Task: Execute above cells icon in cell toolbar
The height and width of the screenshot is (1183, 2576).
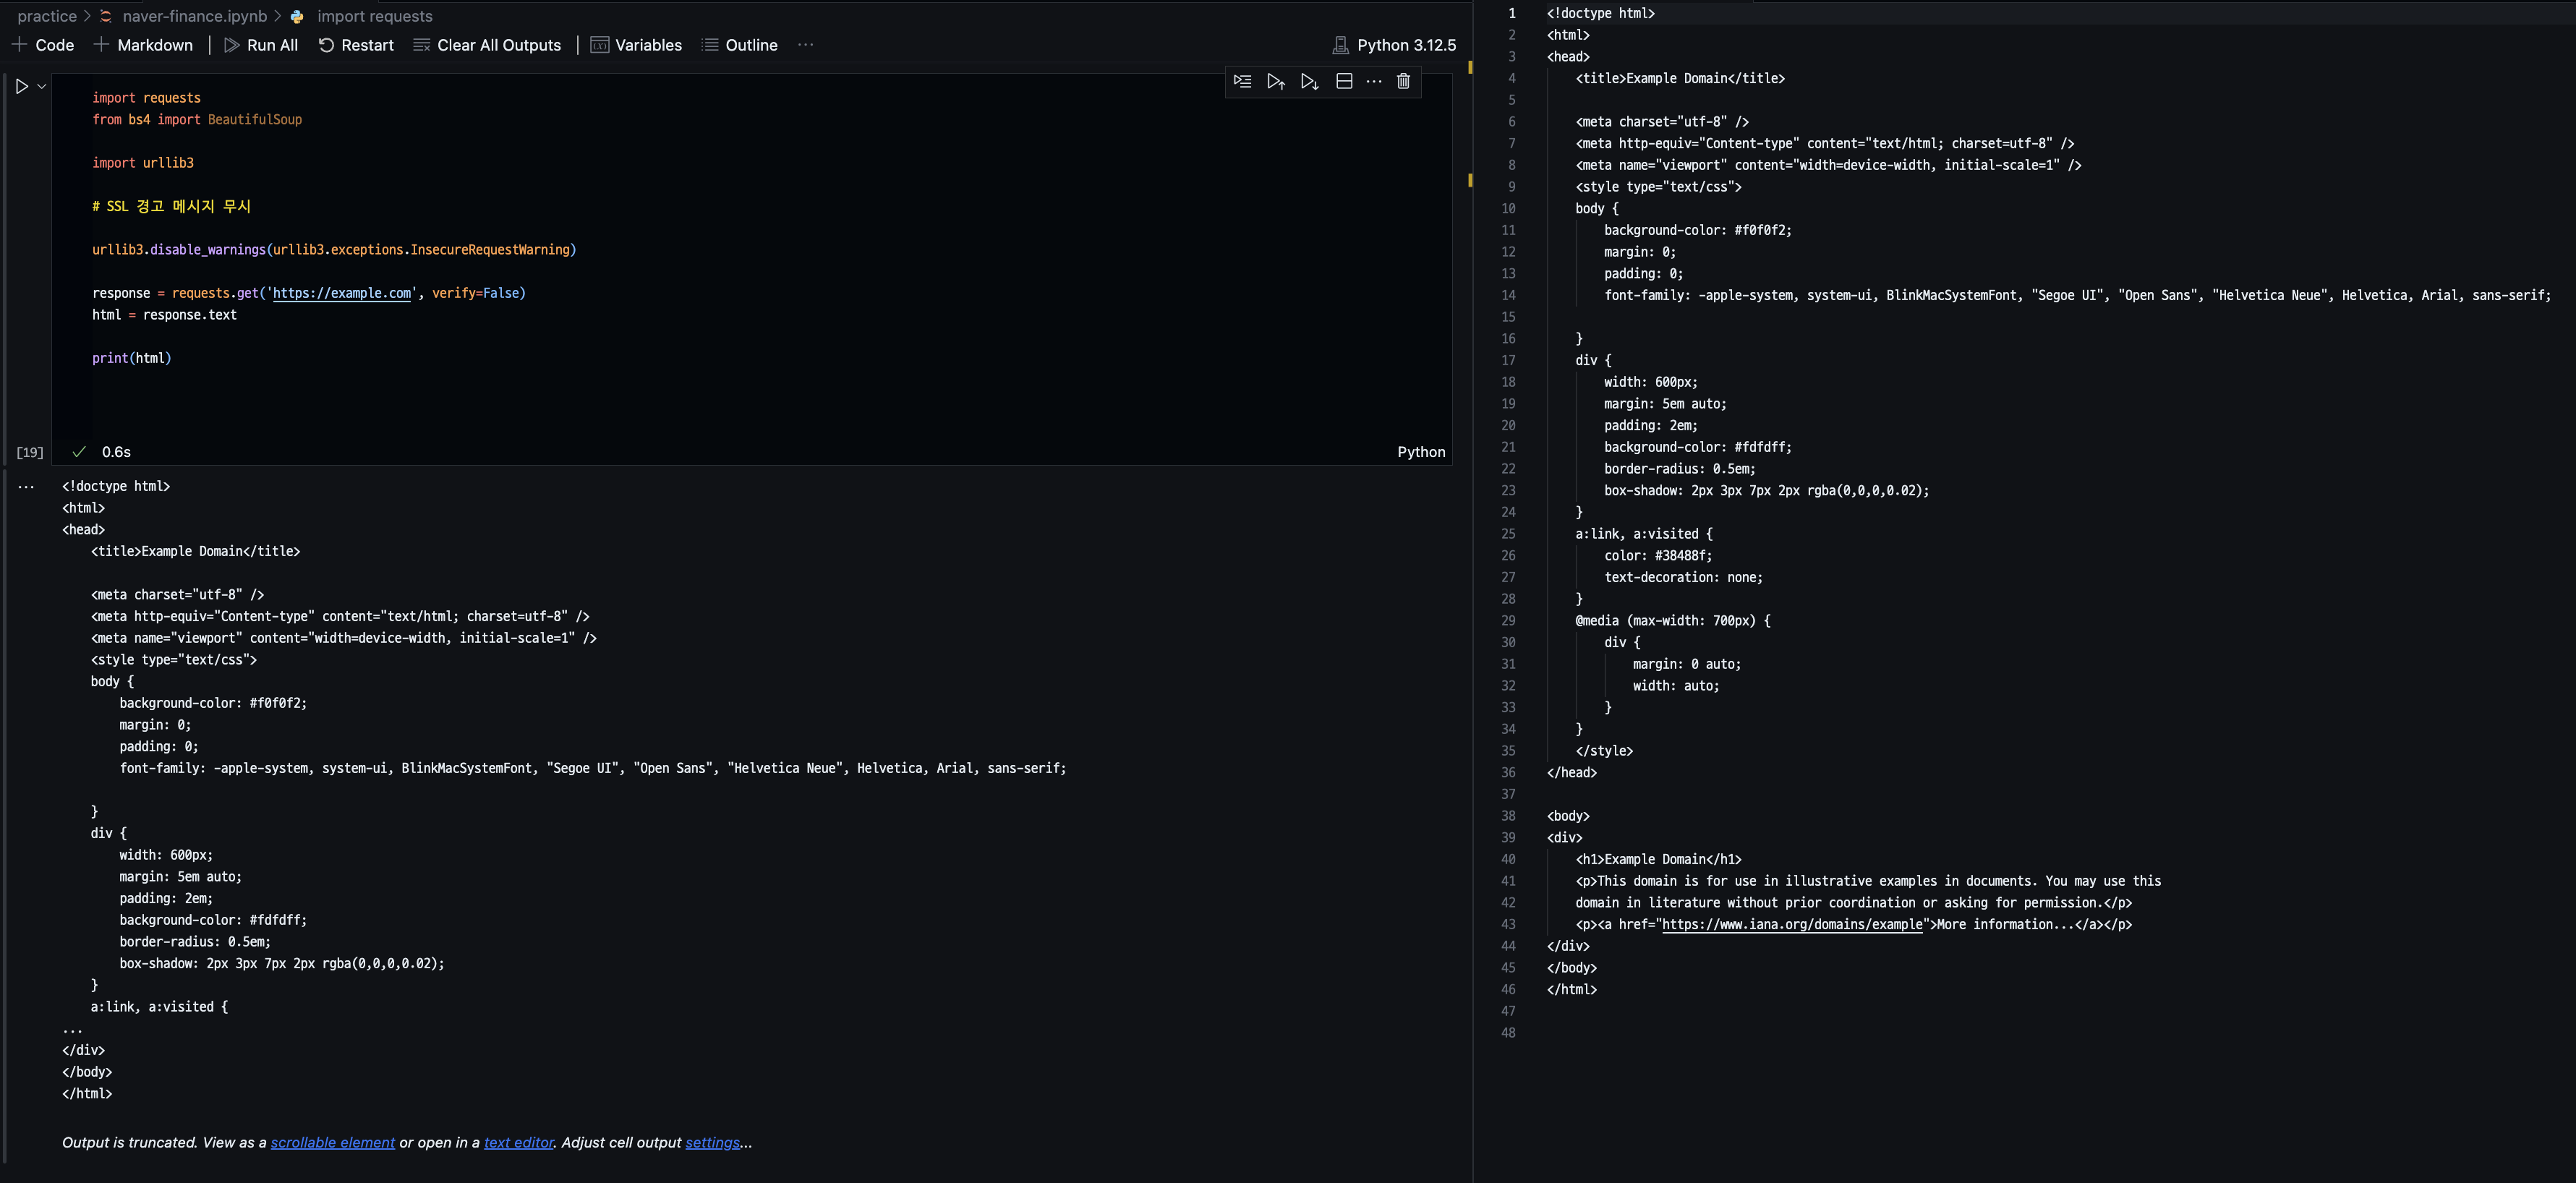Action: (1276, 81)
